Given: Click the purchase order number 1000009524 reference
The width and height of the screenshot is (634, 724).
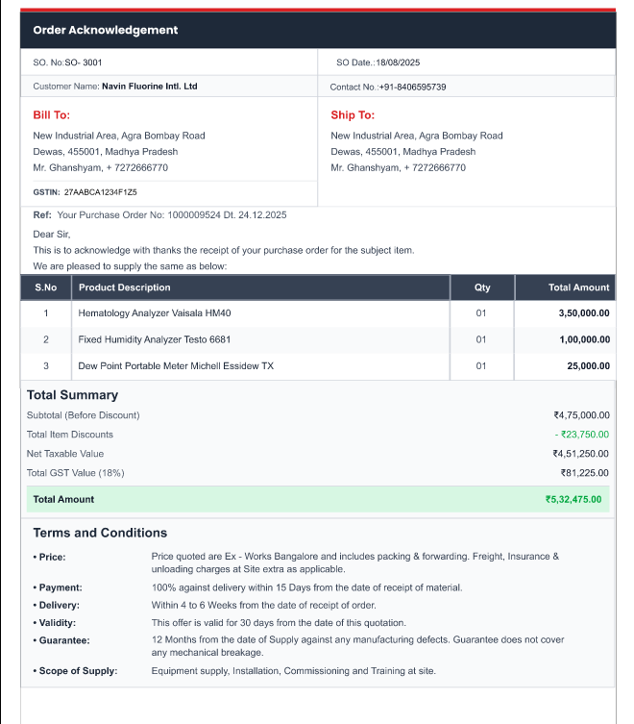Looking at the screenshot, I should click(194, 214).
